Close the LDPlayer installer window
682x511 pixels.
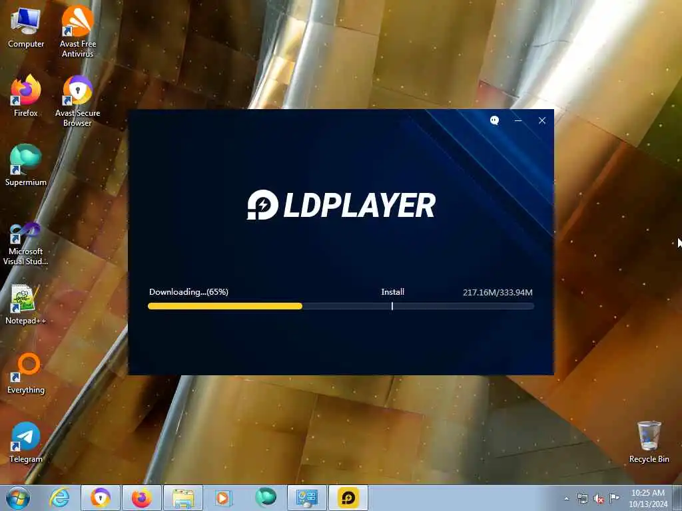pos(542,120)
